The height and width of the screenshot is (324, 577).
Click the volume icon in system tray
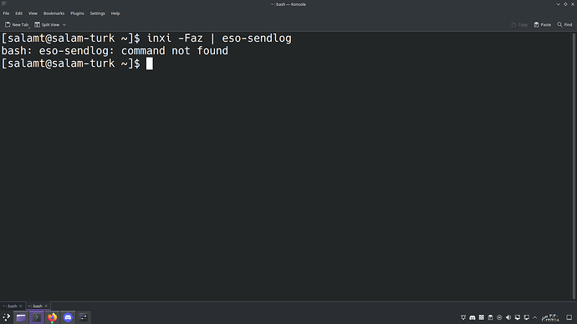(x=508, y=317)
